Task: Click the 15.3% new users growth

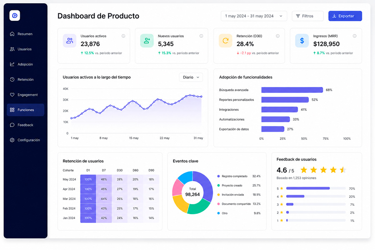Action: 165,53
